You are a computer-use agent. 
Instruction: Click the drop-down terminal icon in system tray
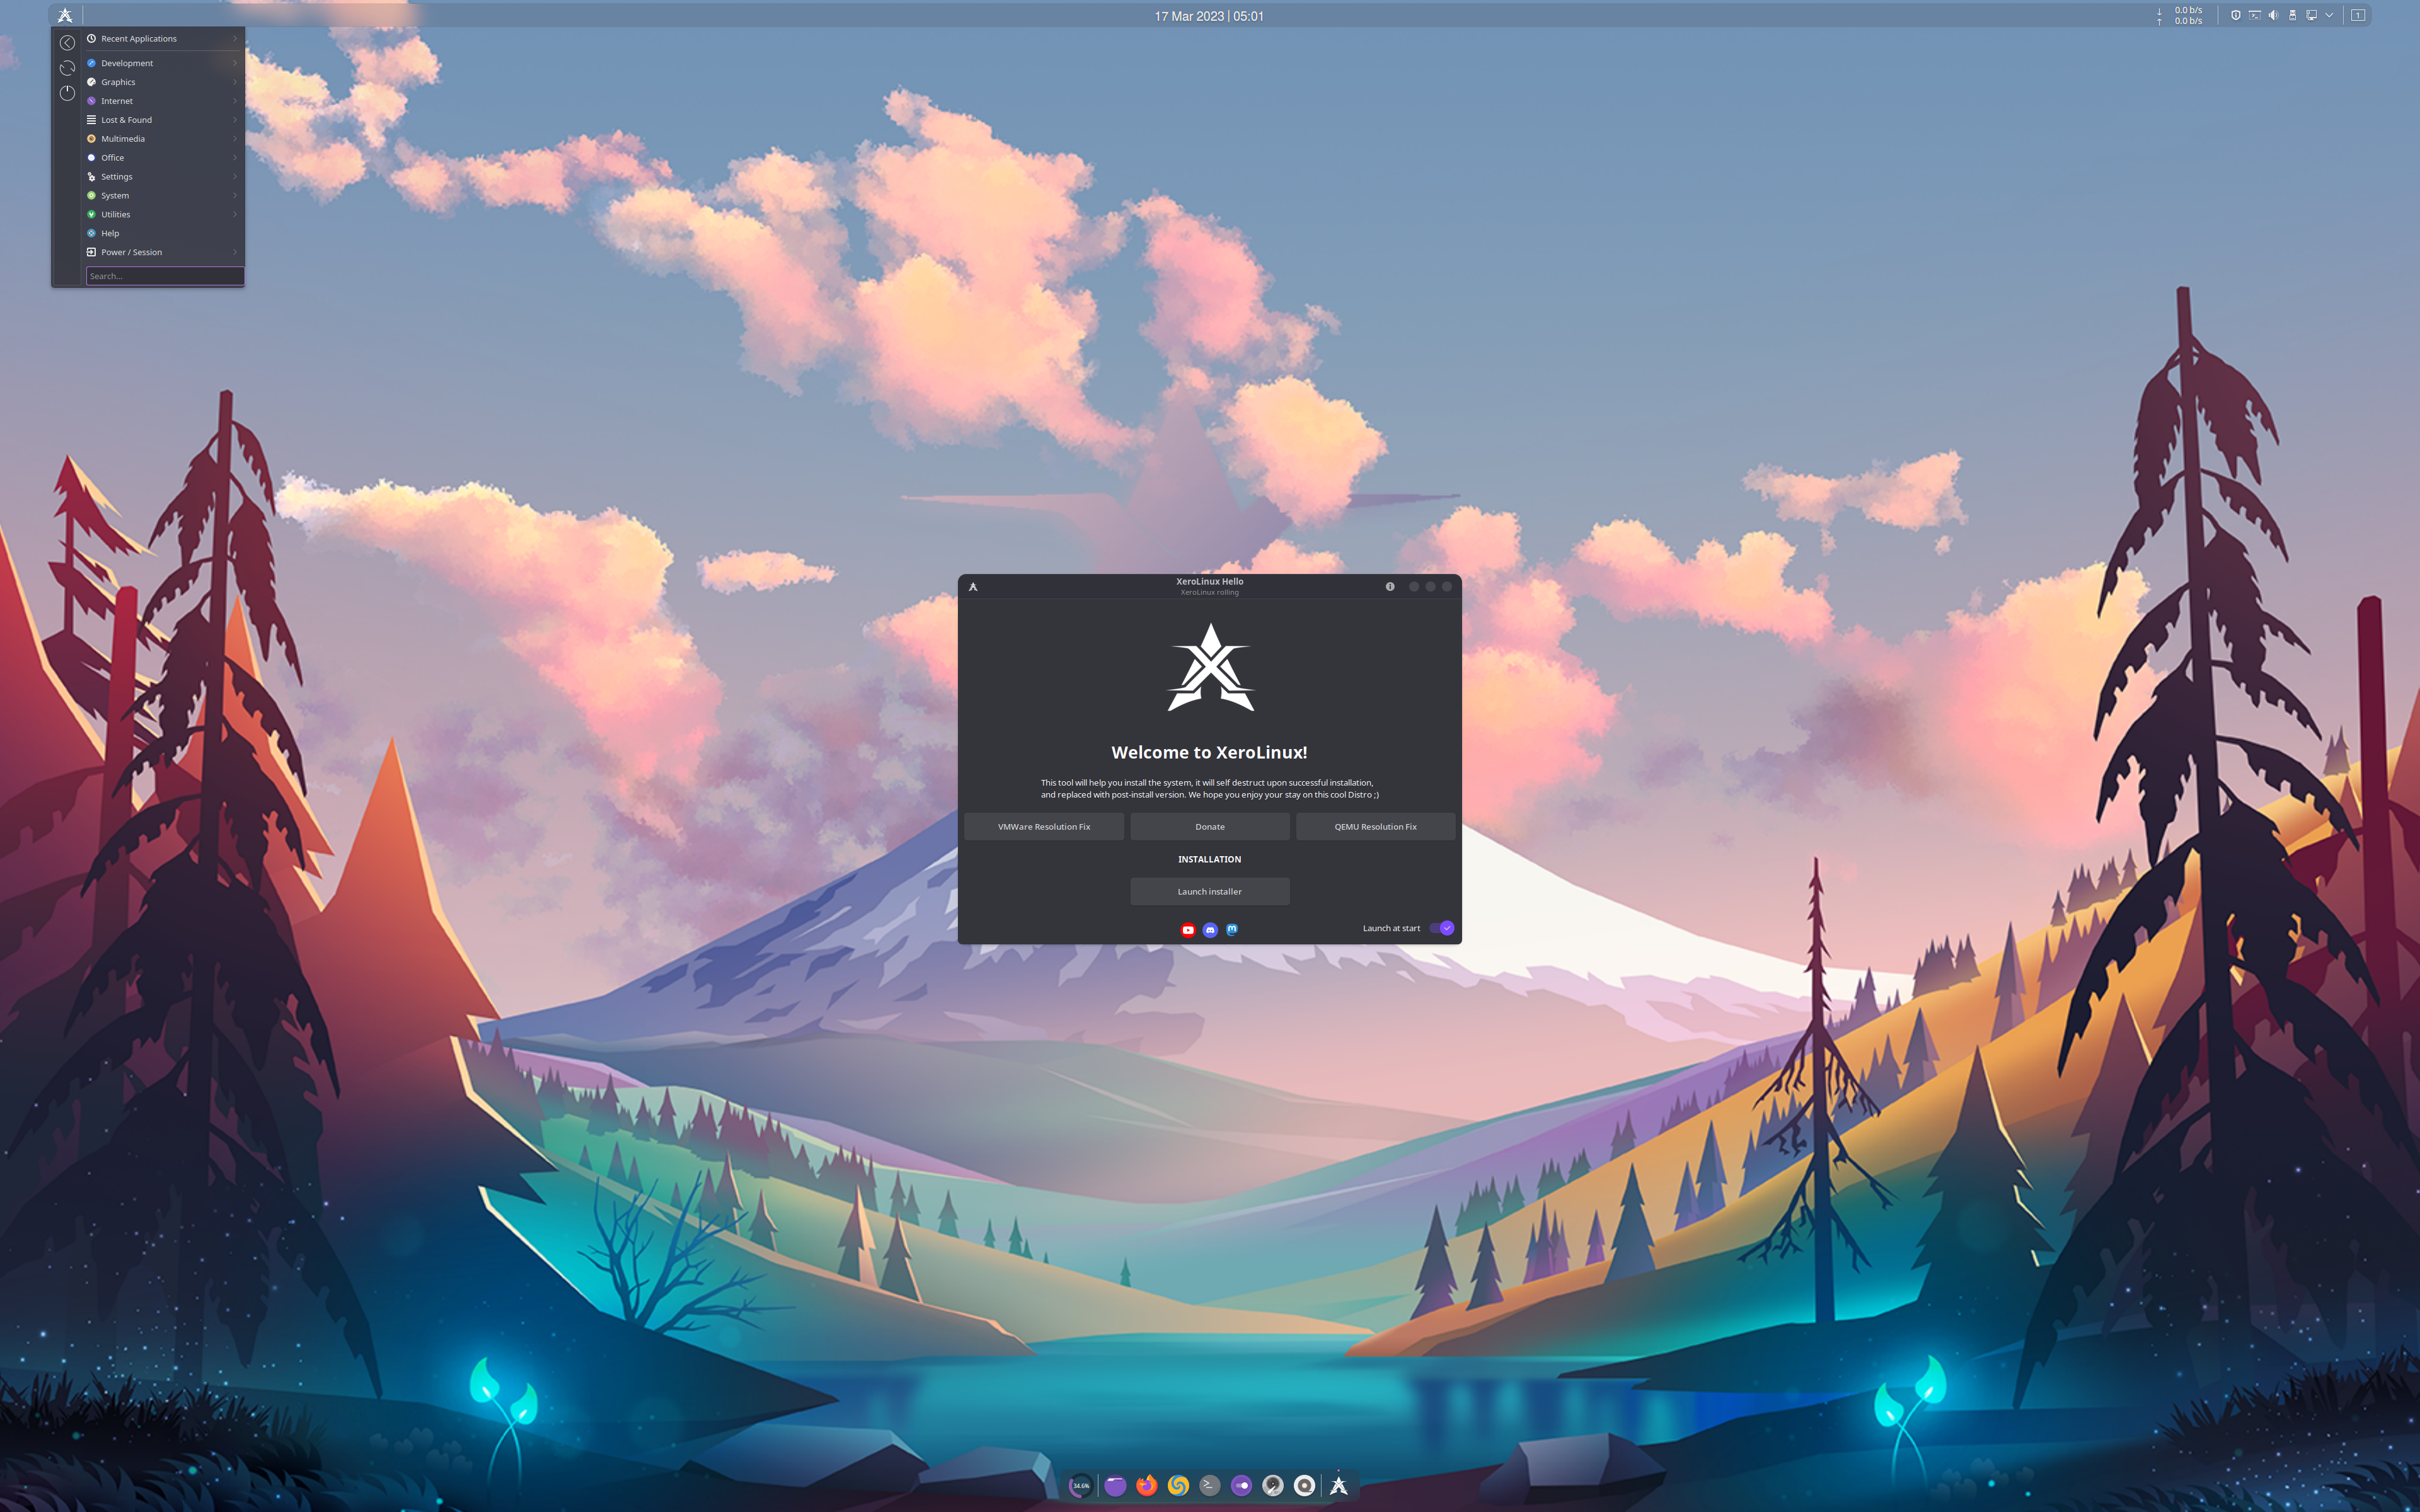pyautogui.click(x=2254, y=15)
